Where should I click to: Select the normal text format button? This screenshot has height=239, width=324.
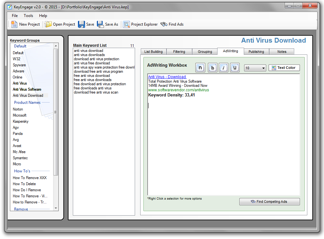click(200, 68)
